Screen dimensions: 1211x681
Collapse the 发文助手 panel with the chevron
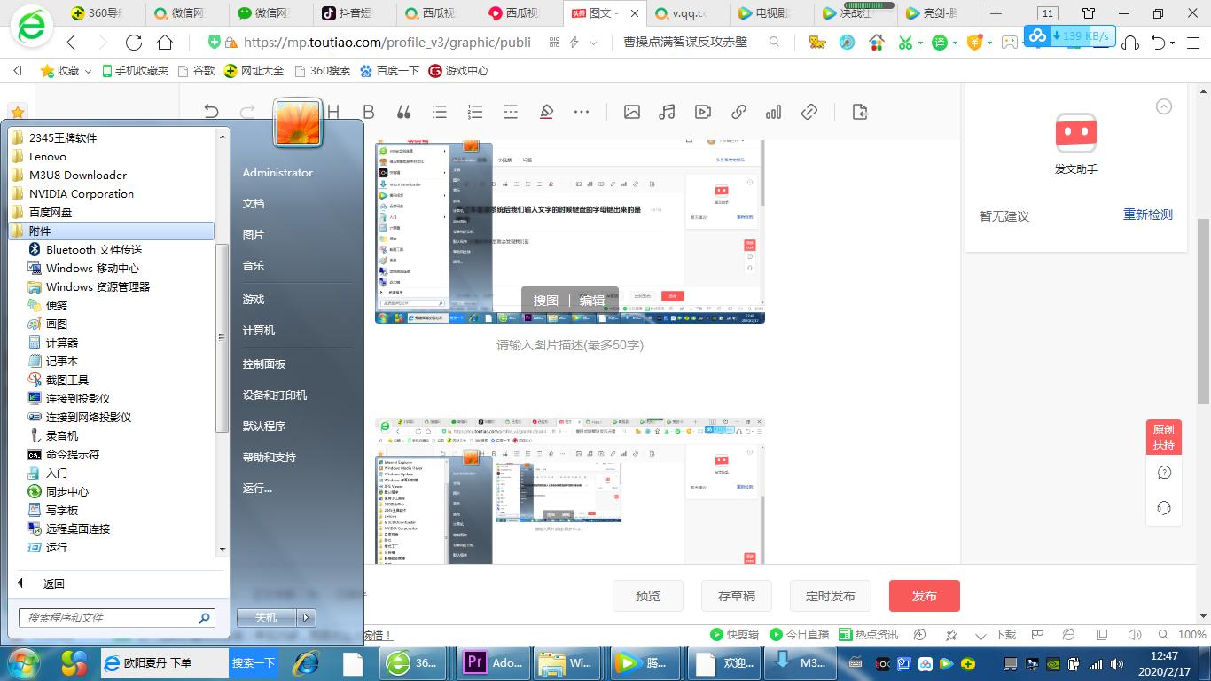tap(1165, 106)
